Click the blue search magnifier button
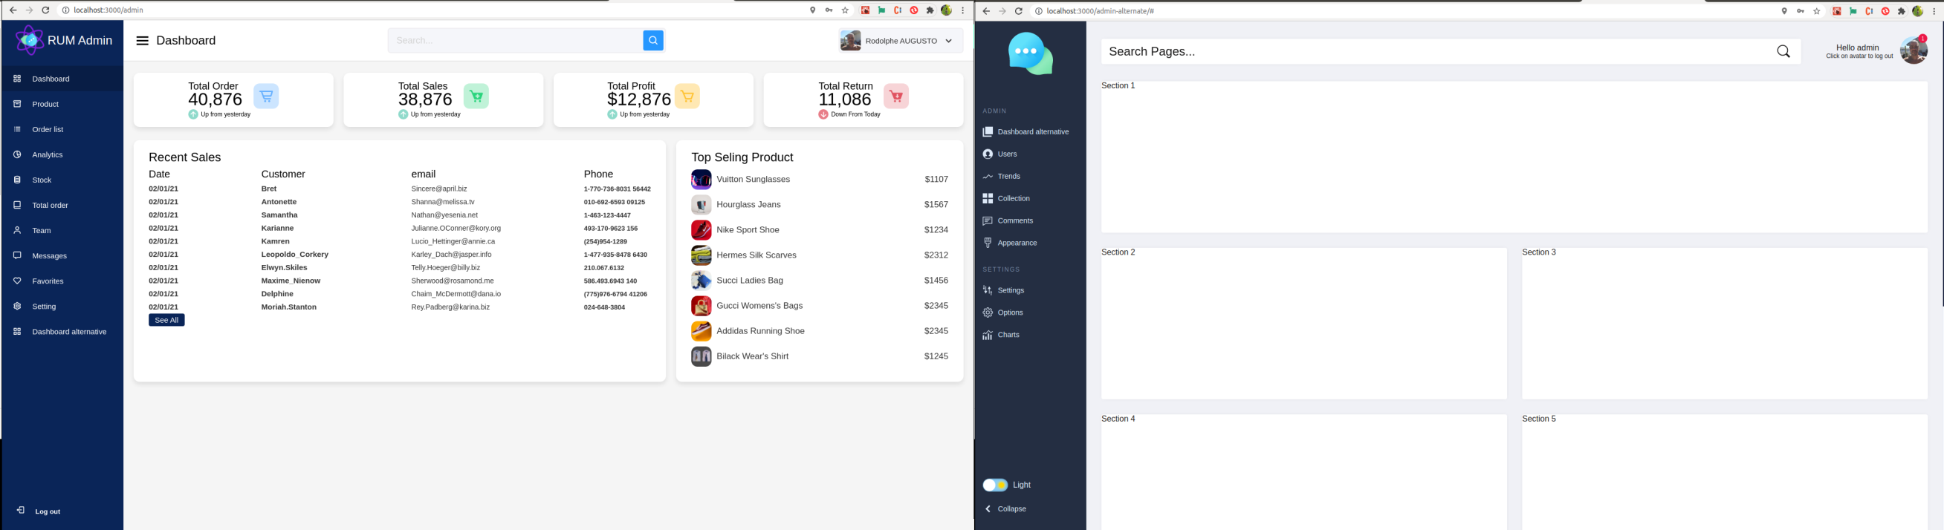1944x530 pixels. click(652, 41)
